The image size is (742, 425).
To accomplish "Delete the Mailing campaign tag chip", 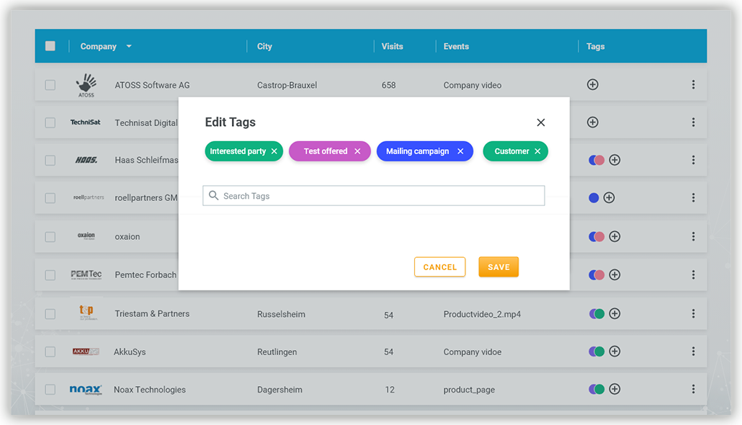I will [x=460, y=152].
